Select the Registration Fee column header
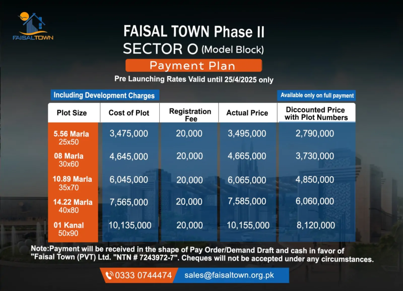Screen dimensions: 403x291 (190, 114)
